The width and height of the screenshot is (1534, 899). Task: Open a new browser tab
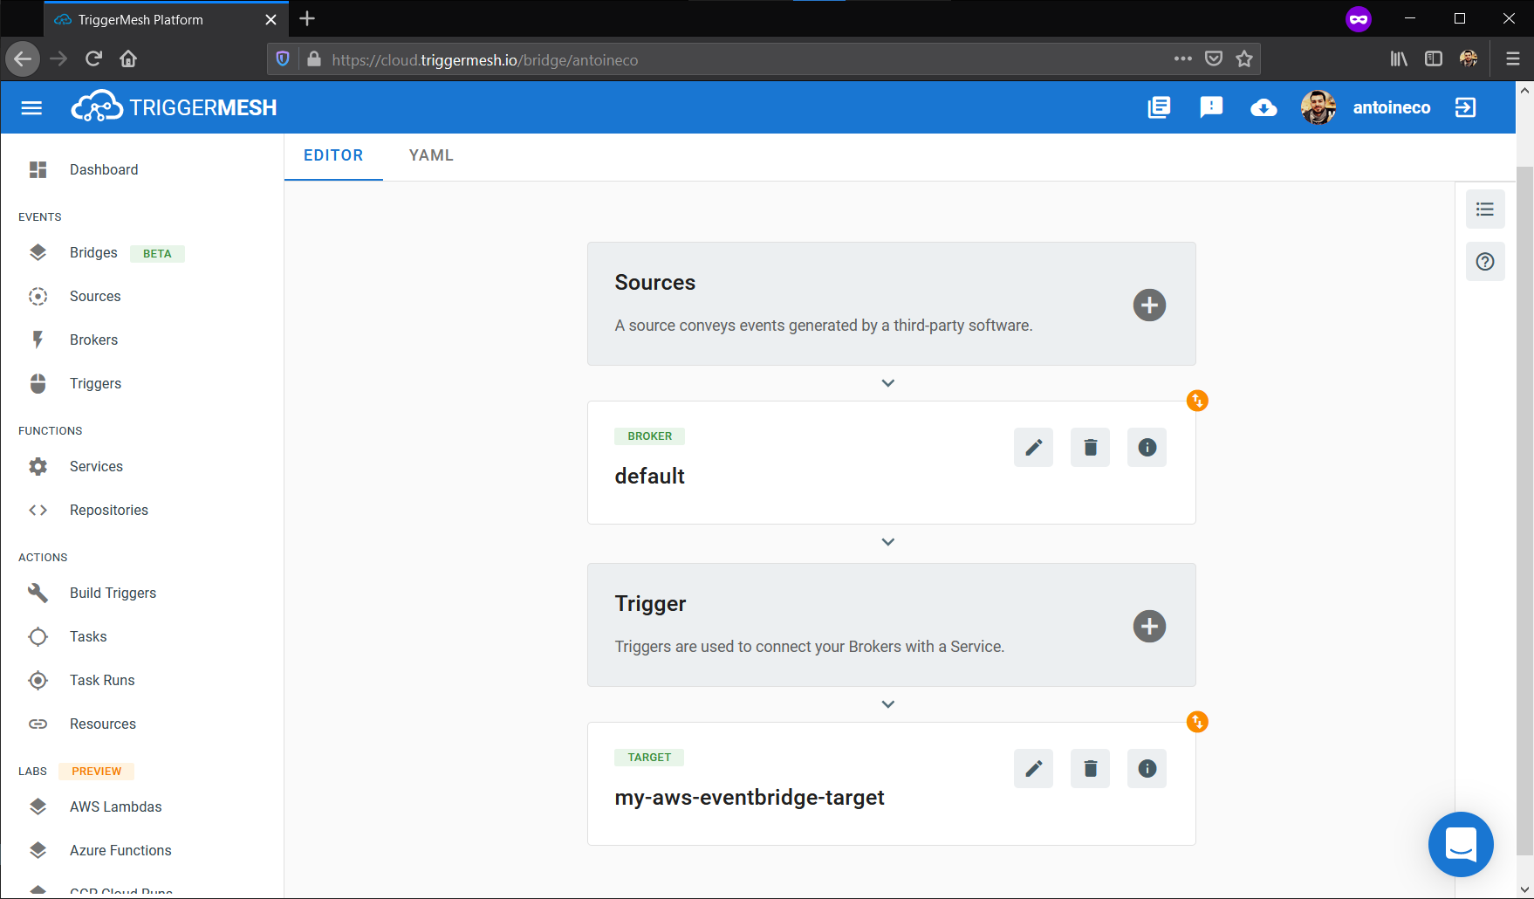(x=307, y=19)
